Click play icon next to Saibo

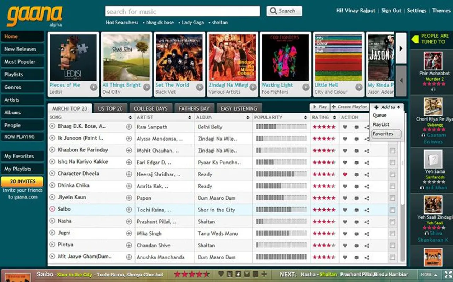(x=52, y=209)
